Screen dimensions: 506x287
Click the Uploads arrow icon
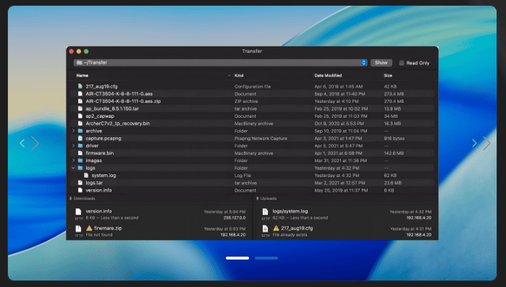click(258, 198)
